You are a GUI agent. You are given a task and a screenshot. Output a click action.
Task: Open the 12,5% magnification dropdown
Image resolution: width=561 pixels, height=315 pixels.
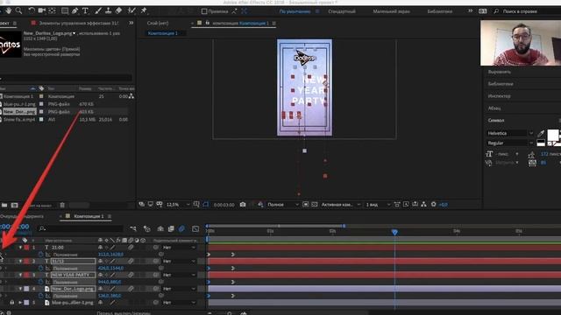pyautogui.click(x=178, y=205)
